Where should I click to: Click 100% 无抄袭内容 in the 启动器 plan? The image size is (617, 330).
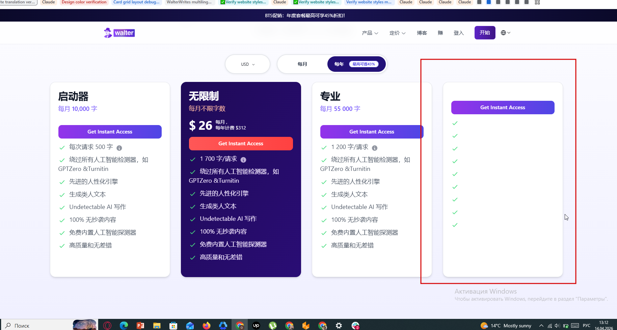coord(92,220)
